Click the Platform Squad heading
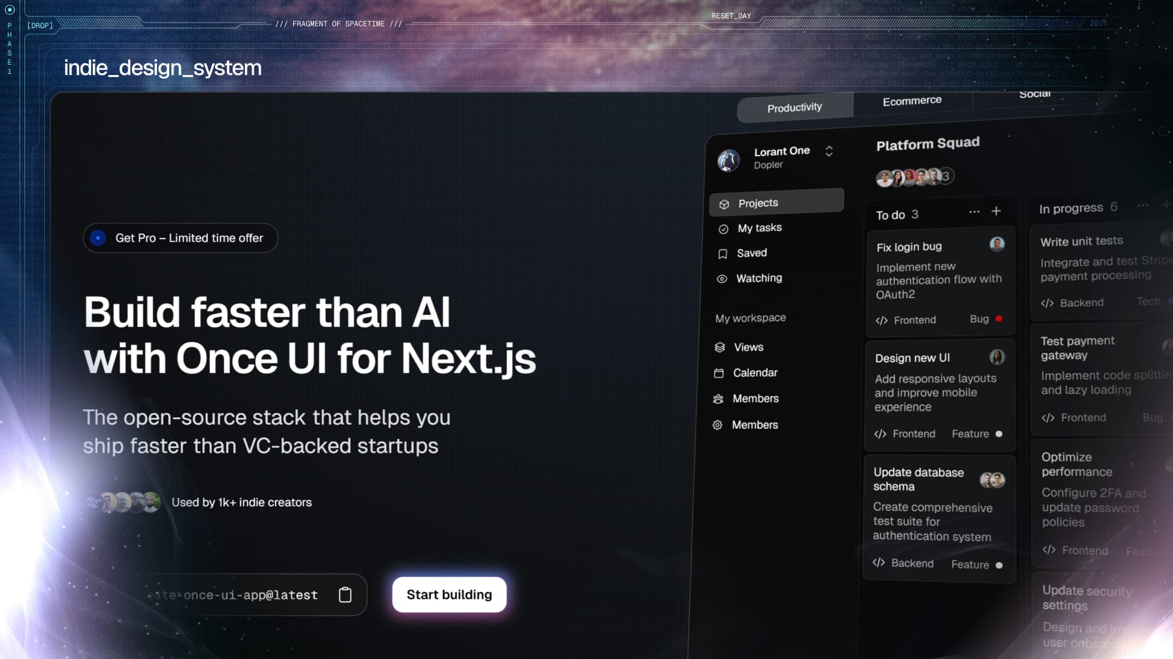Screen dimensions: 1173x659 coord(928,143)
